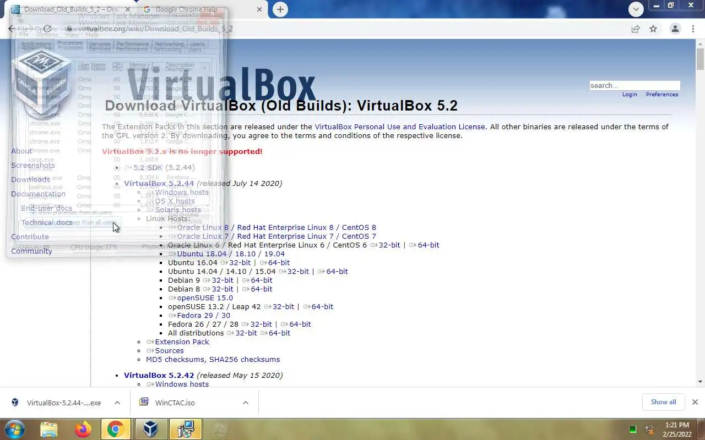Close the Download_Old_Builds_5_2 tab

pos(128,9)
